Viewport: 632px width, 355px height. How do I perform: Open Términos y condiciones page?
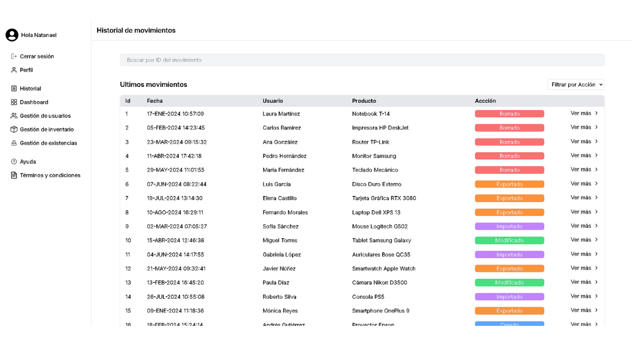tap(50, 175)
